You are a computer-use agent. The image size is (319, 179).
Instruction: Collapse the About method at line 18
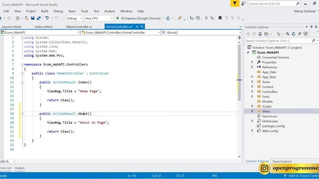22,114
